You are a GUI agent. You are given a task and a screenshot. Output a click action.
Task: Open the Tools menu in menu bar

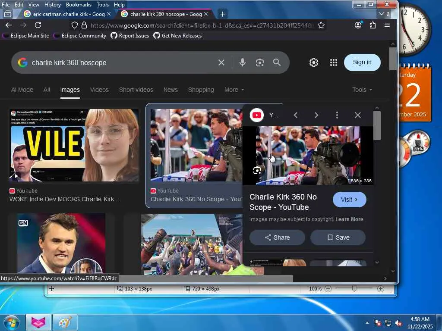tap(103, 4)
